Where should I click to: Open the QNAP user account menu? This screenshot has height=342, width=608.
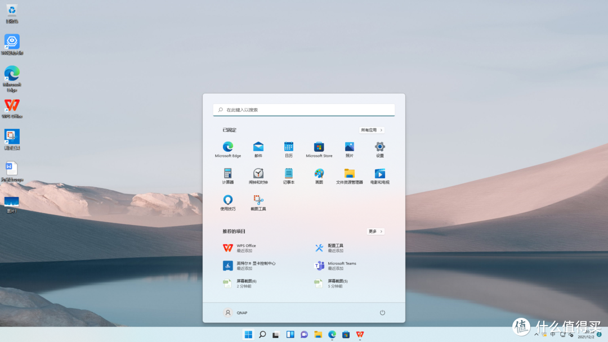(x=235, y=312)
